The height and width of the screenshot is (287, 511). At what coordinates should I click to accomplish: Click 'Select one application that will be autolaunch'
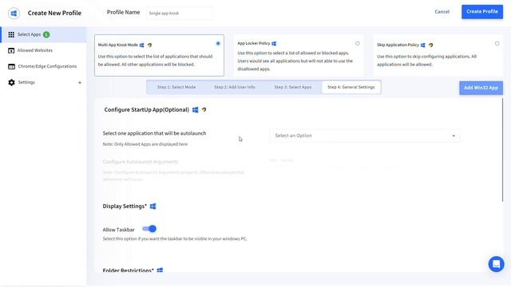154,133
